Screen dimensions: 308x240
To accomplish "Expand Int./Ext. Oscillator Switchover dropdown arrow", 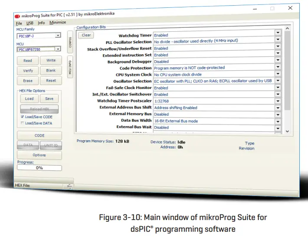I will (278, 94).
